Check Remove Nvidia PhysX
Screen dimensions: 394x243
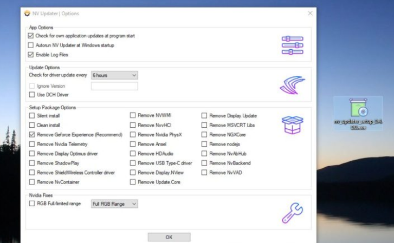(133, 135)
